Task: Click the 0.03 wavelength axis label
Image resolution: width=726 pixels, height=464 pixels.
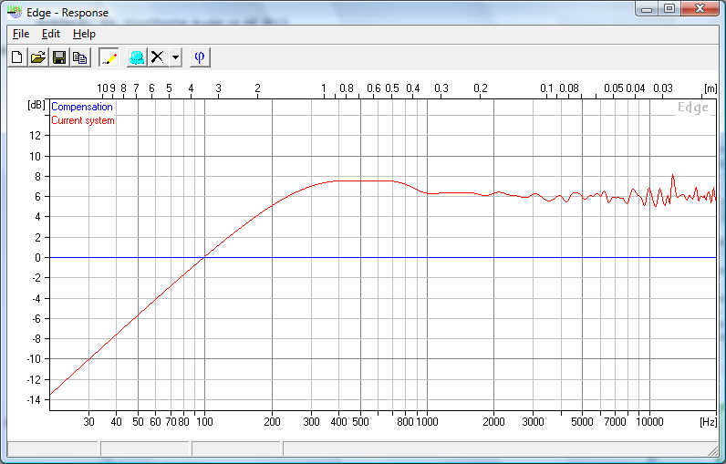Action: (662, 88)
